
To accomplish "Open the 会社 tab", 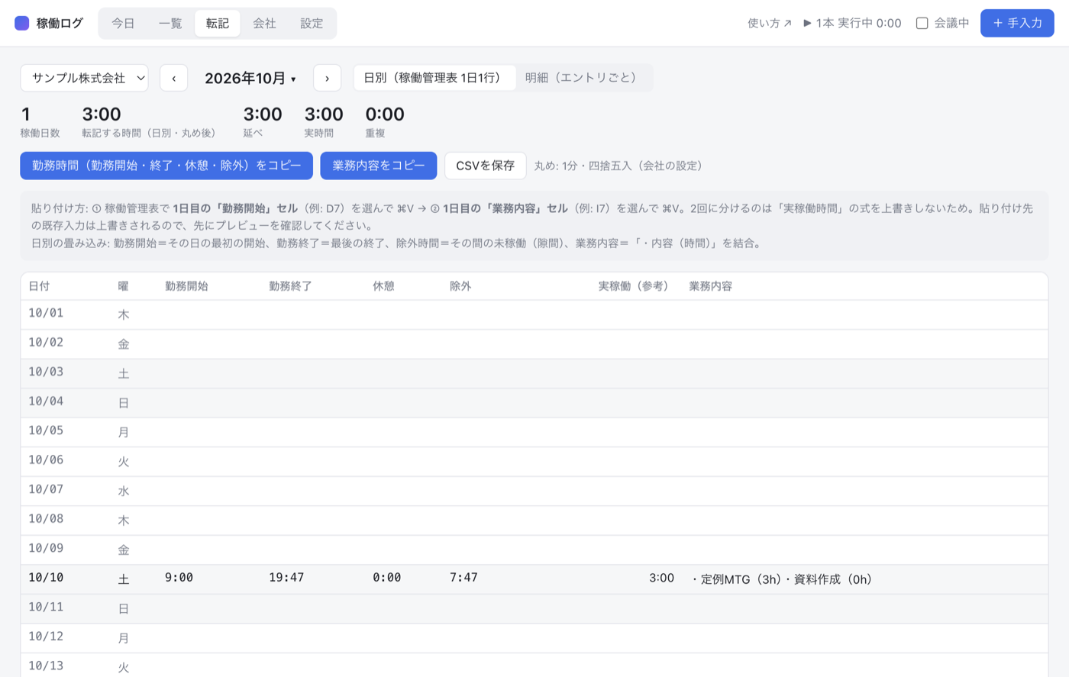I will point(264,24).
